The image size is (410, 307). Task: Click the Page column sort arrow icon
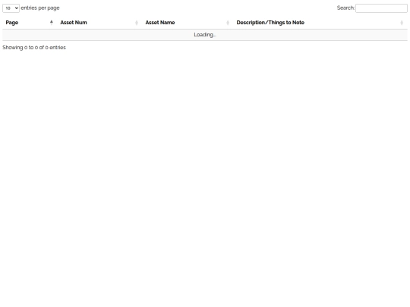click(x=52, y=23)
